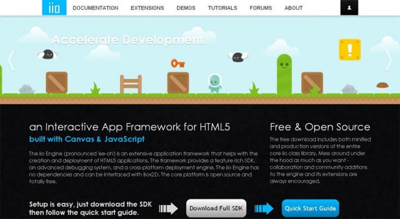Open the Quick Start Guide

pyautogui.click(x=310, y=208)
